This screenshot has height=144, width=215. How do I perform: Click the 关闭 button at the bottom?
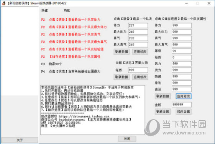coord(127,139)
